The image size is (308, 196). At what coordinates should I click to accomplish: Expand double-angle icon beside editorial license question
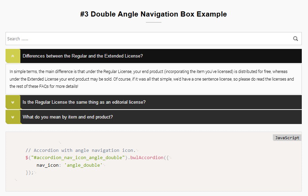13,102
